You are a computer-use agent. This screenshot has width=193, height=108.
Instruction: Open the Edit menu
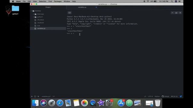[x=29, y=1]
